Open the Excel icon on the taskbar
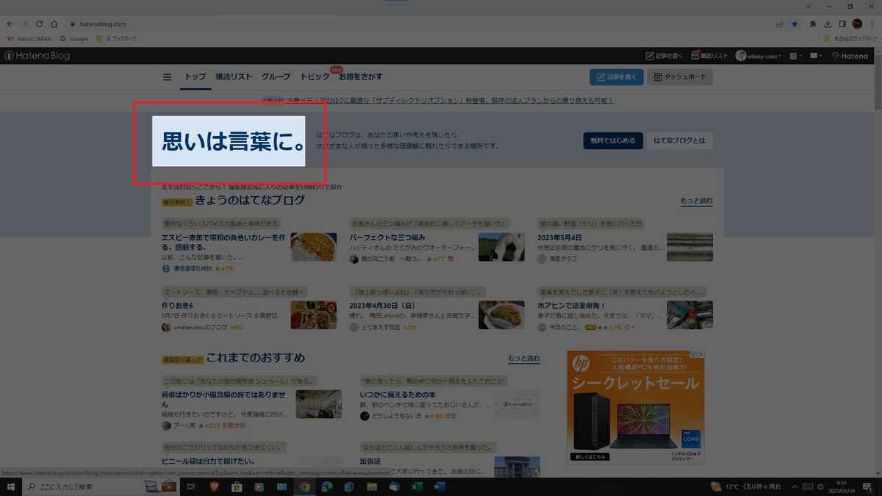Viewport: 882px width, 496px height. pyautogui.click(x=417, y=486)
